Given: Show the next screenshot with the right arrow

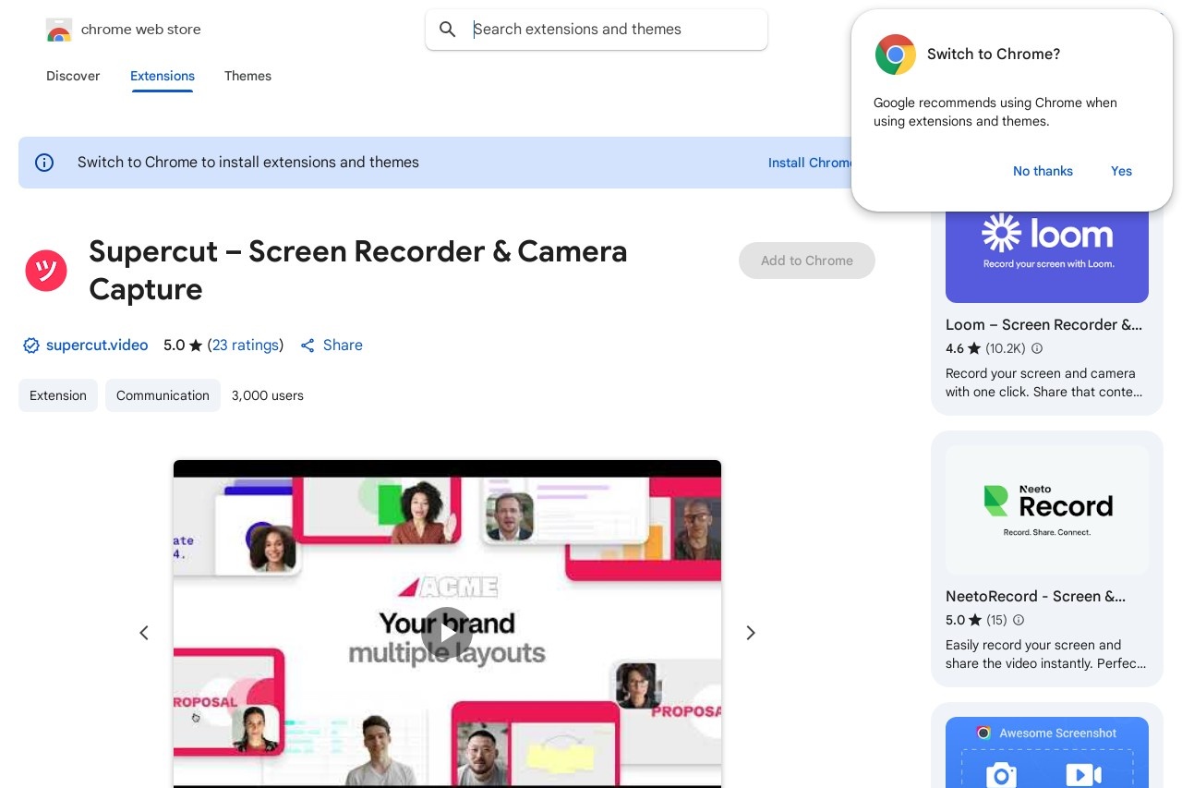Looking at the screenshot, I should coord(751,633).
